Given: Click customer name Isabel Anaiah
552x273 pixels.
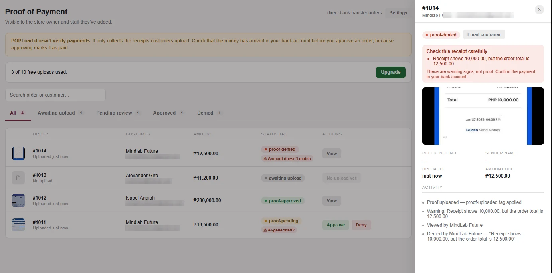Looking at the screenshot, I should [x=140, y=198].
